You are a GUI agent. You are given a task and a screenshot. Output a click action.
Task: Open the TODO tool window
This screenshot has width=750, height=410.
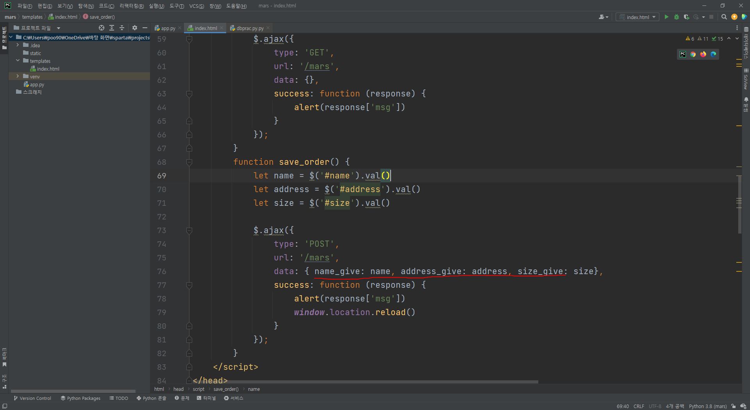[119, 398]
